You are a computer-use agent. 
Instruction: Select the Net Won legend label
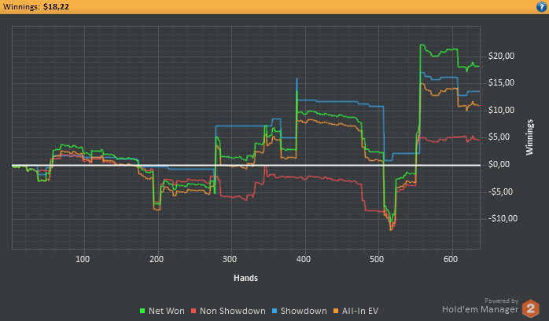tap(166, 311)
